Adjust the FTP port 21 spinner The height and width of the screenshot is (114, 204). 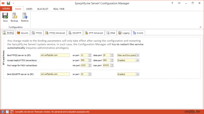coord(90,55)
